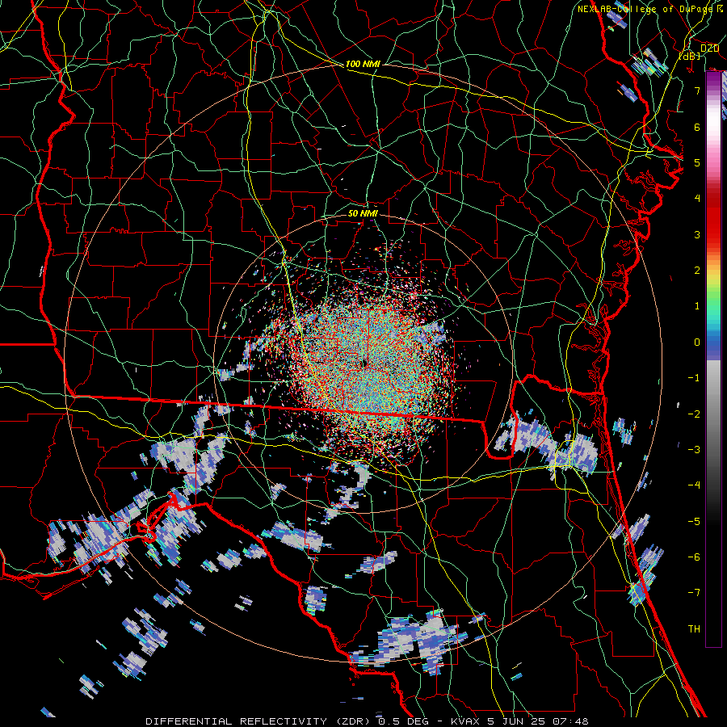Click the "1" value on color scale
The height and width of the screenshot is (727, 727).
[x=697, y=305]
